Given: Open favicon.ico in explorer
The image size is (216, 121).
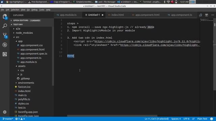Looking at the screenshot, I should pos(24,87).
